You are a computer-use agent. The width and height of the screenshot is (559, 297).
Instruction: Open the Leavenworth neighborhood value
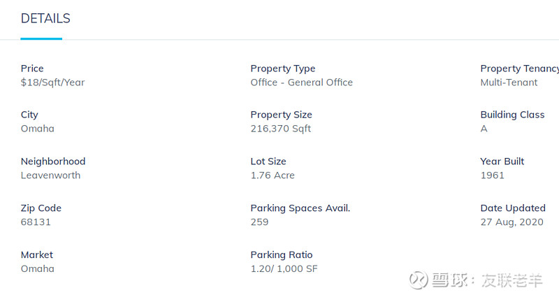tap(50, 175)
